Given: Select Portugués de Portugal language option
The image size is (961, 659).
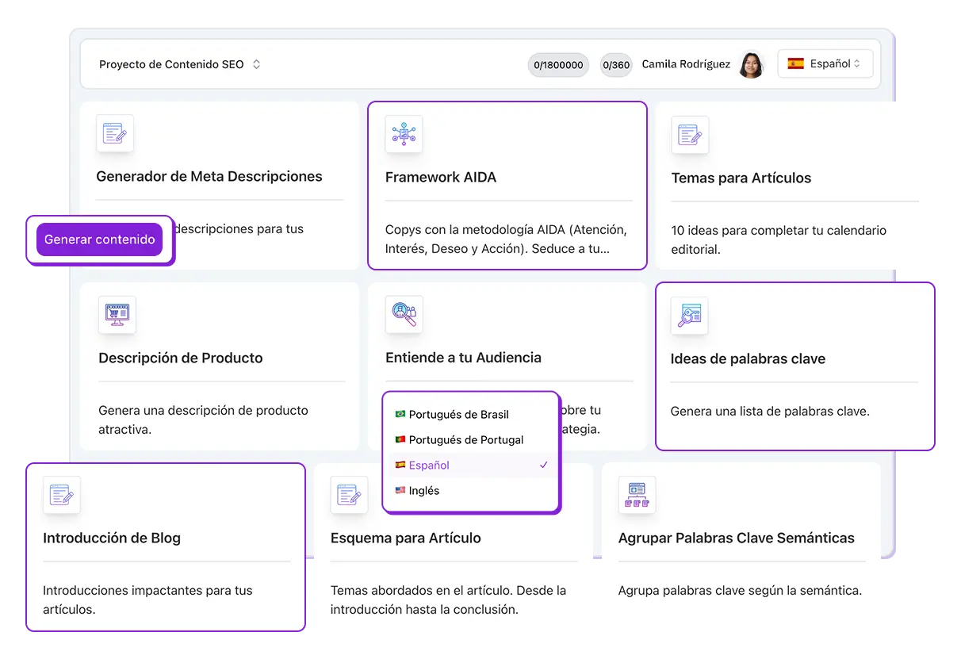Looking at the screenshot, I should [x=465, y=440].
